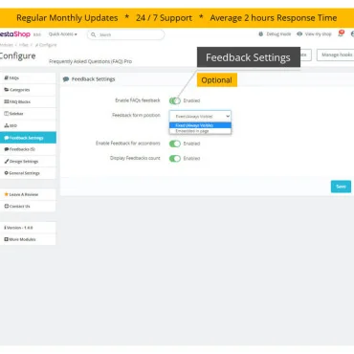
Task: Click the Configure breadcrumb link
Action: [46, 45]
